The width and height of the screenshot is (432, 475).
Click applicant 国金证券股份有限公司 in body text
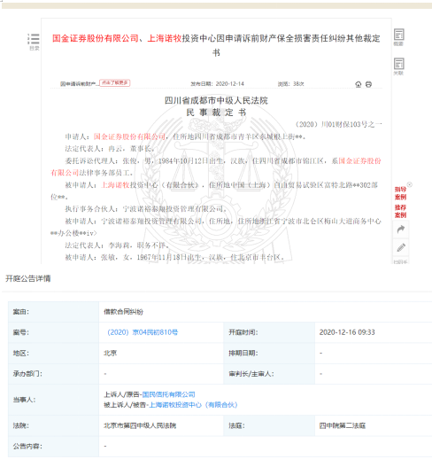[x=129, y=136]
